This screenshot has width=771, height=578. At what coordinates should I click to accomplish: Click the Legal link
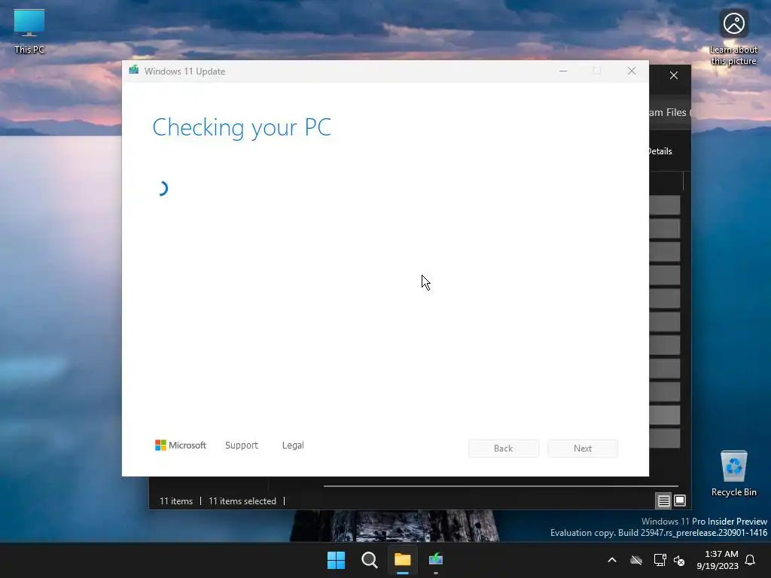293,446
